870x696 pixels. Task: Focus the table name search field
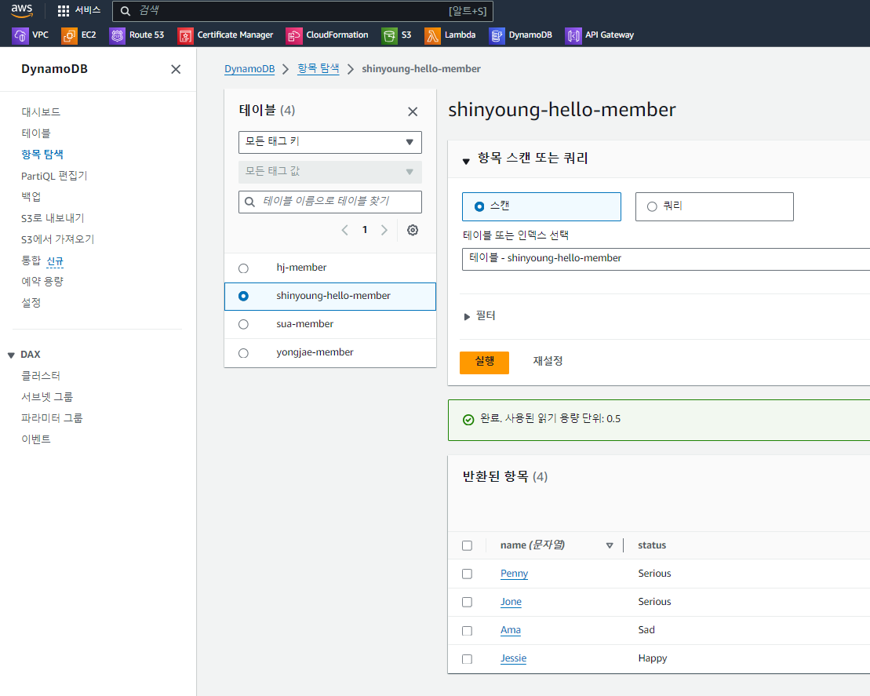point(330,202)
